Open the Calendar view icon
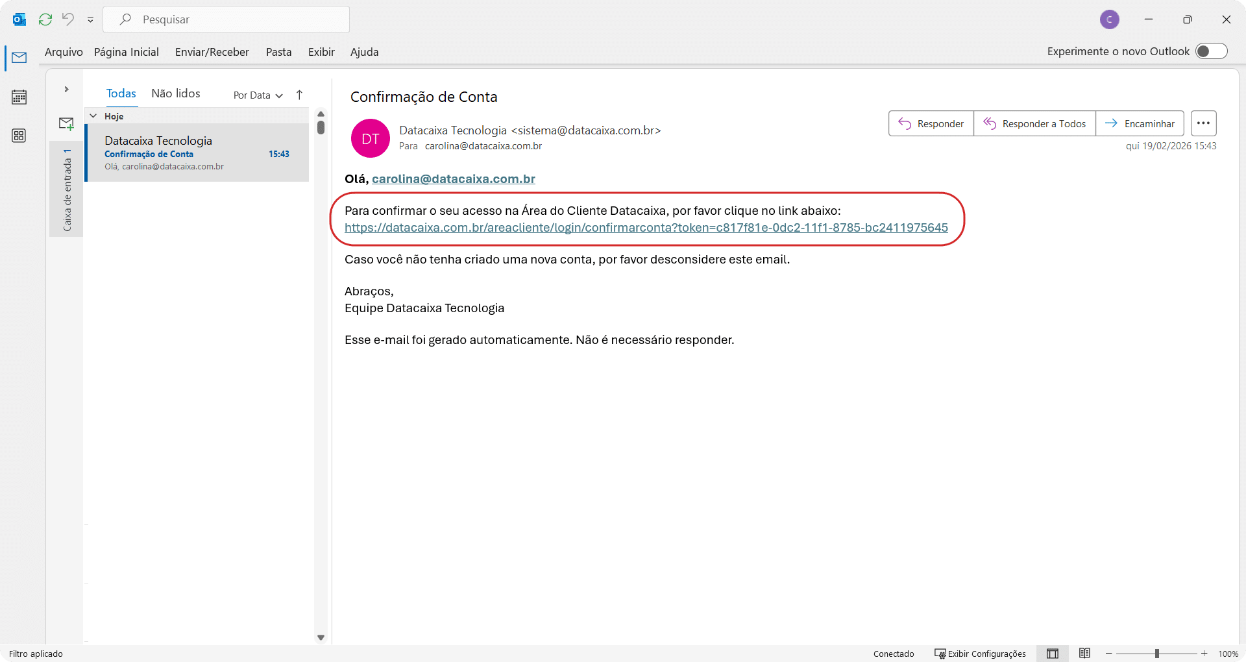 (x=19, y=97)
